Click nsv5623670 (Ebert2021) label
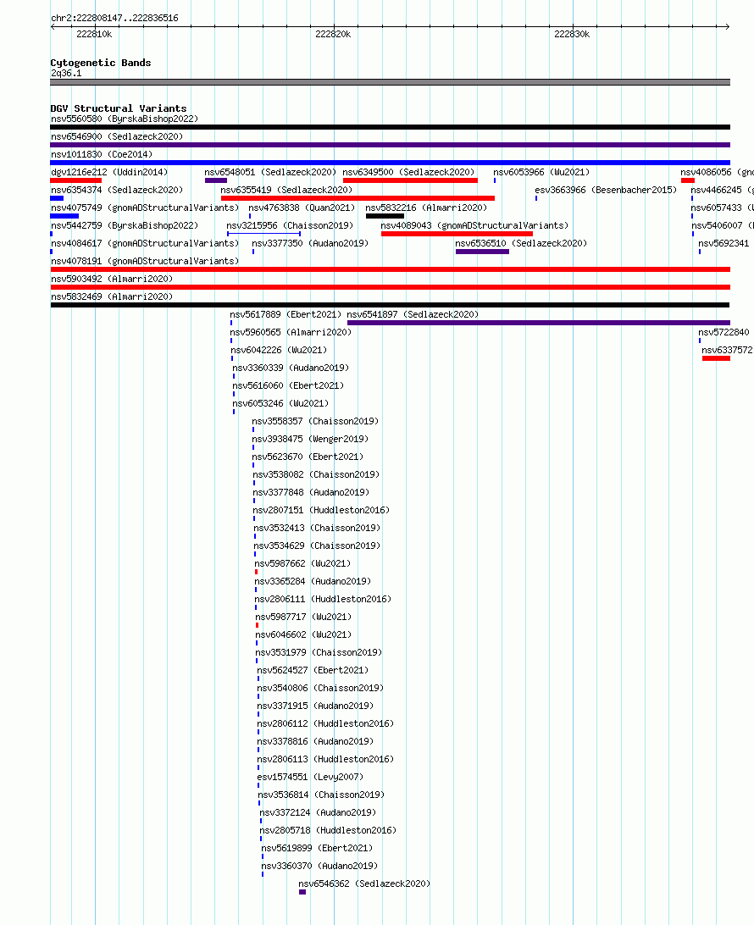 (x=308, y=457)
